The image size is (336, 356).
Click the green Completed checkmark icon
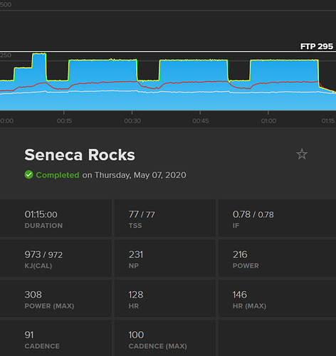(x=28, y=174)
